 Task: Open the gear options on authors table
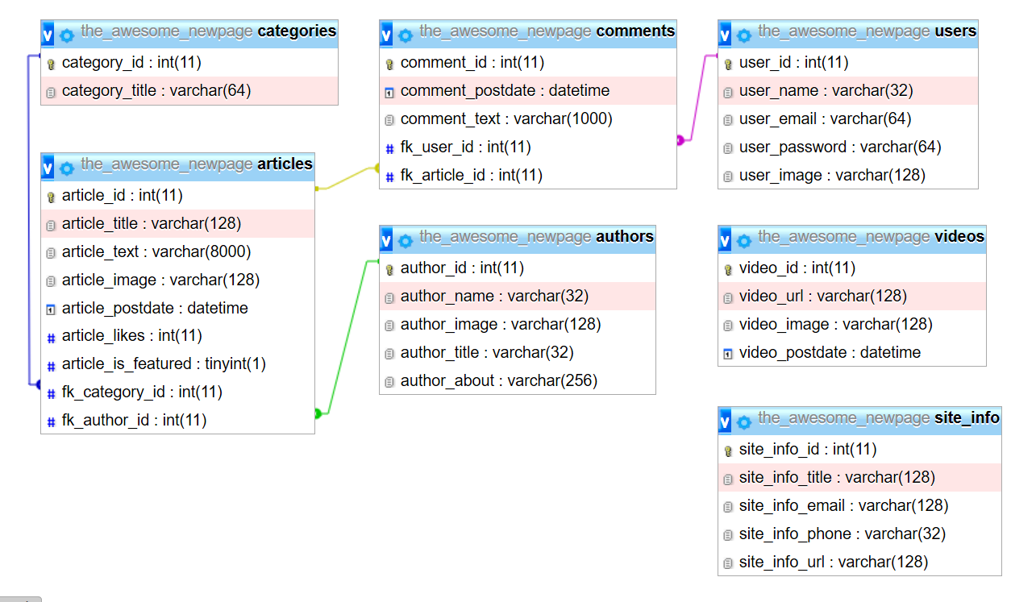[x=406, y=241]
